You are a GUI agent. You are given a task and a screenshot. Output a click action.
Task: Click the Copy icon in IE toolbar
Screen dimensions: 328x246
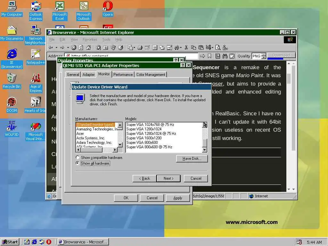[x=193, y=48]
